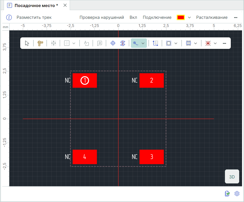Screen dimensions: 244x202
Task: Toggle the Вкл violation check option
Action: [133, 17]
